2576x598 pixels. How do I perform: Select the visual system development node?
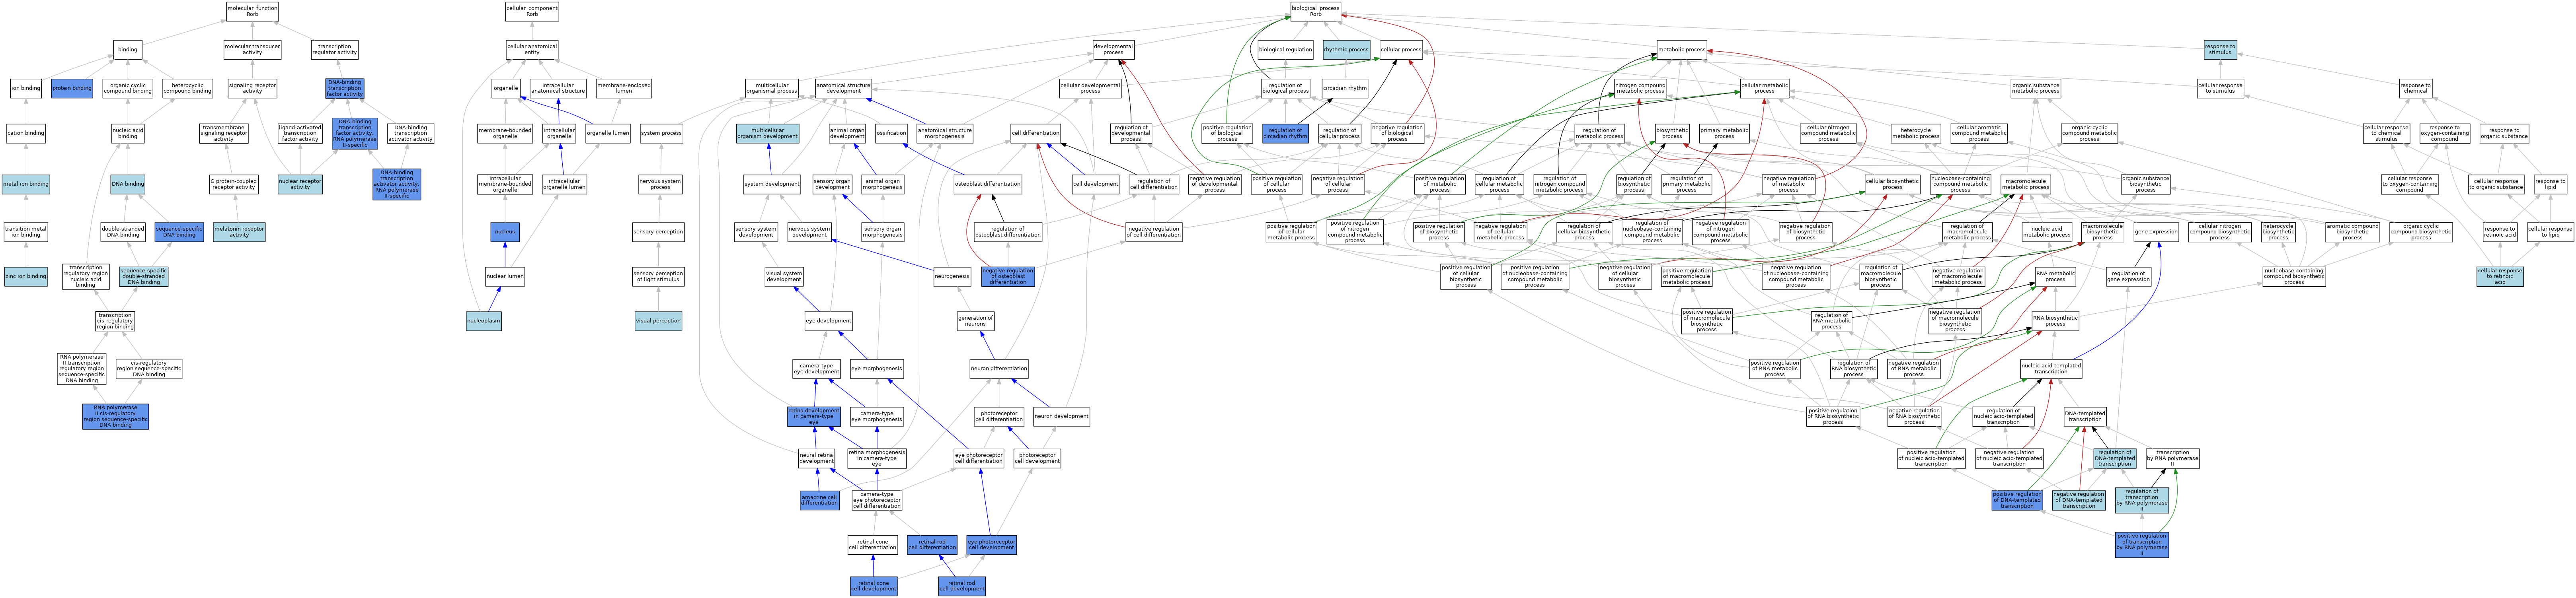point(784,277)
